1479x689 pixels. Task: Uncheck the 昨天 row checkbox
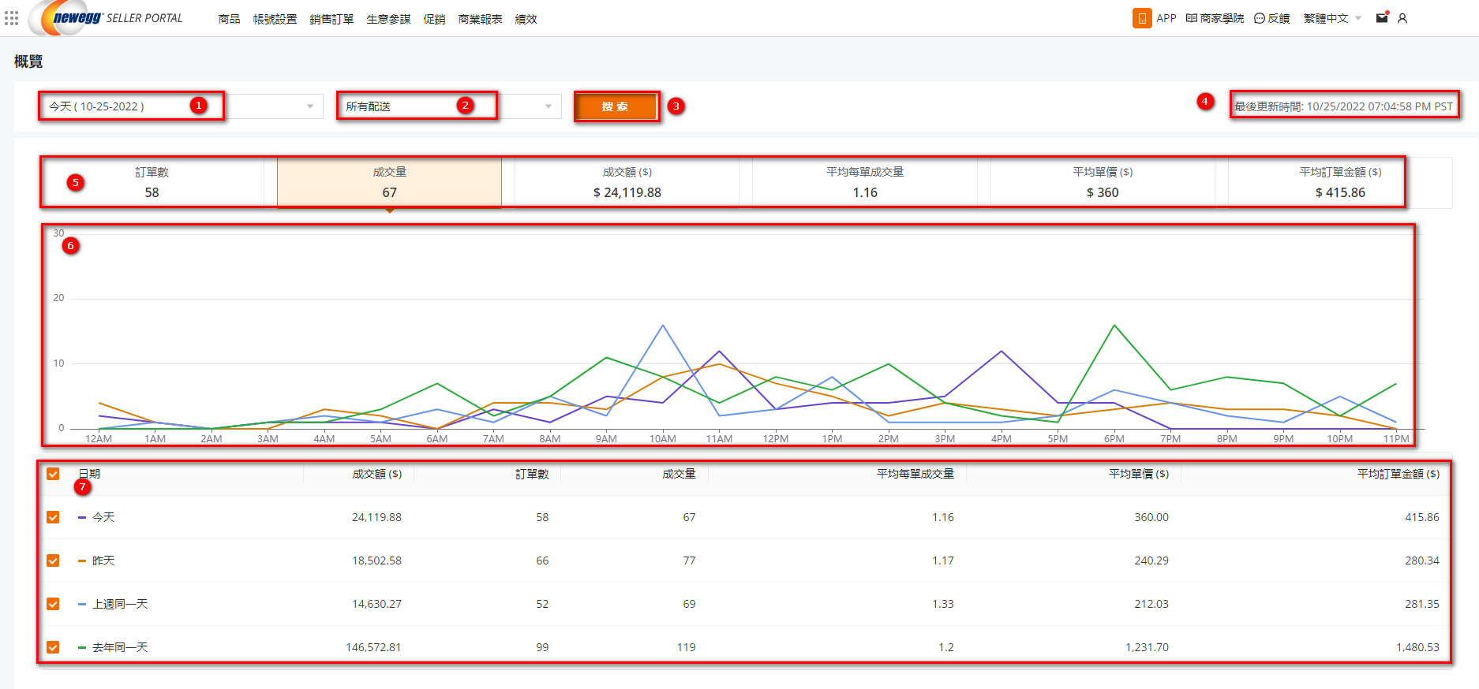point(53,561)
